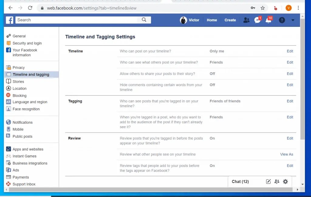
Task: Click the red browser extension icon
Action: pyautogui.click(x=275, y=8)
